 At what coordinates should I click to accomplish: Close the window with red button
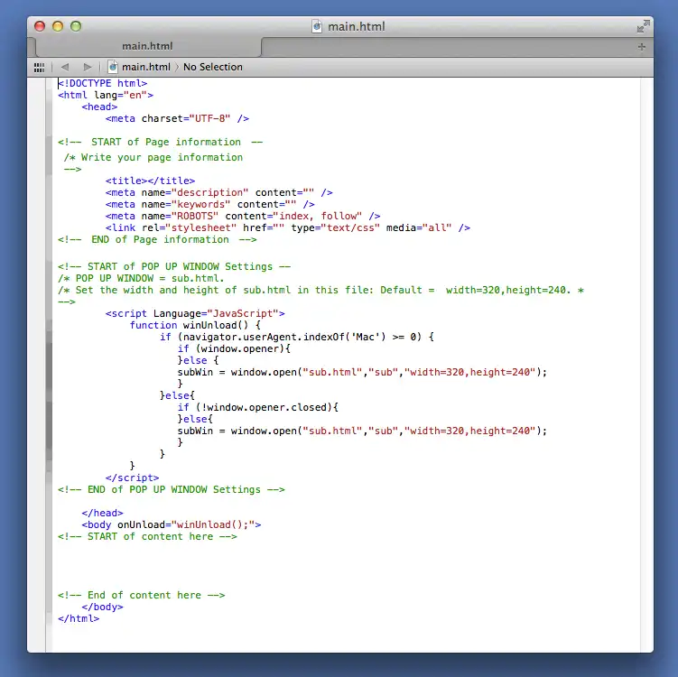(40, 26)
